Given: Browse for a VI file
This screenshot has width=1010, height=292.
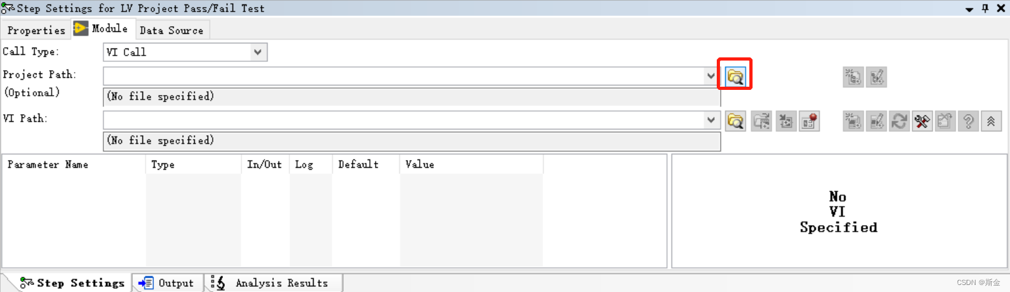Looking at the screenshot, I should (x=735, y=120).
